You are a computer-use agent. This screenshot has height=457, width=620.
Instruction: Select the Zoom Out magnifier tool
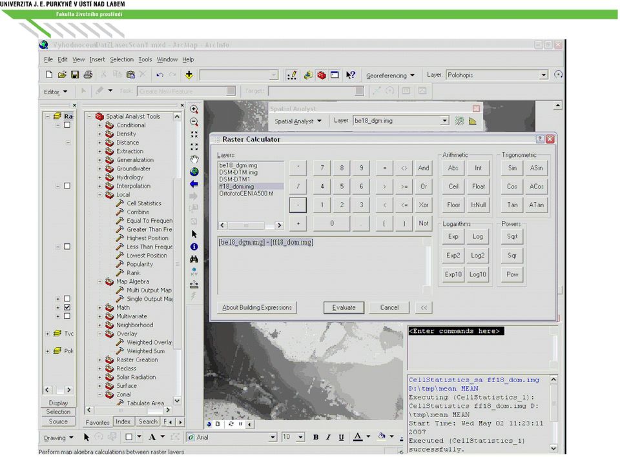(194, 122)
